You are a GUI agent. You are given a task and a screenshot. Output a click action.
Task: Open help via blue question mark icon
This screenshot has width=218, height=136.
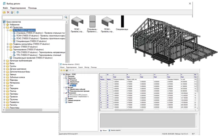point(17,12)
